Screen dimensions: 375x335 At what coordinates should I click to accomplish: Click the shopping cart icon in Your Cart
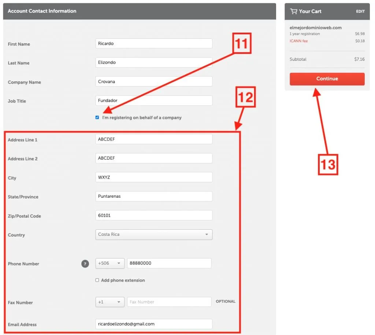tap(293, 11)
